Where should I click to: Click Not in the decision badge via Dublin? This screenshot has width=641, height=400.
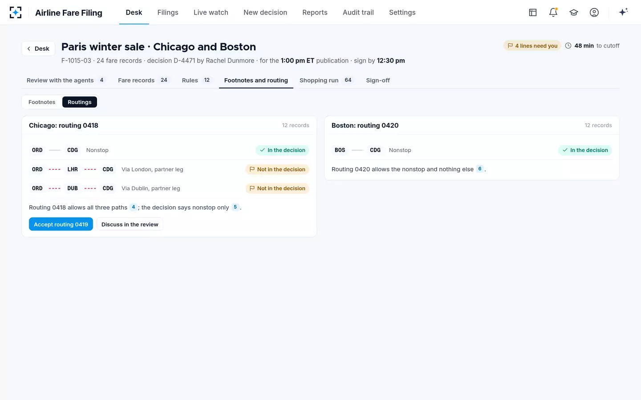coord(277,188)
